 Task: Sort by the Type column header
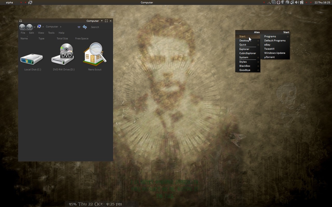[41, 38]
